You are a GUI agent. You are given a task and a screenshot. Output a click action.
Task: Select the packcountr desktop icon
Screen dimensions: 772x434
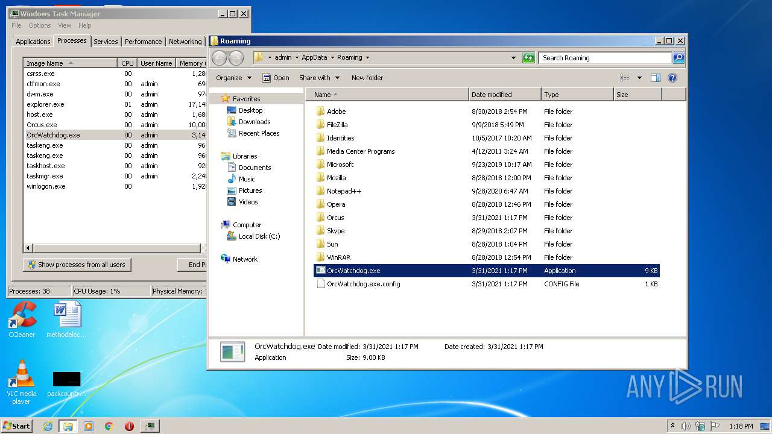pos(66,384)
